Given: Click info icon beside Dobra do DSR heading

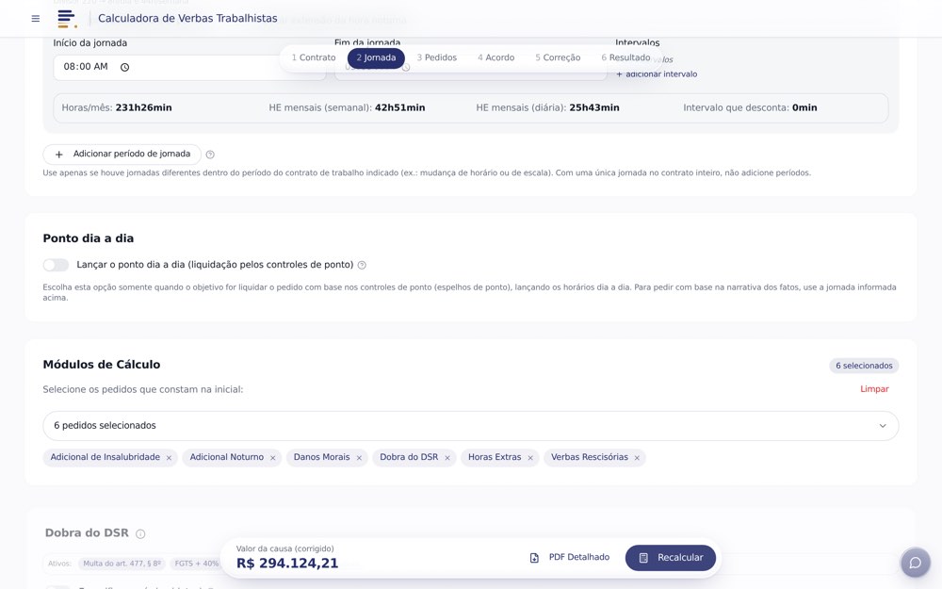Looking at the screenshot, I should pyautogui.click(x=140, y=533).
